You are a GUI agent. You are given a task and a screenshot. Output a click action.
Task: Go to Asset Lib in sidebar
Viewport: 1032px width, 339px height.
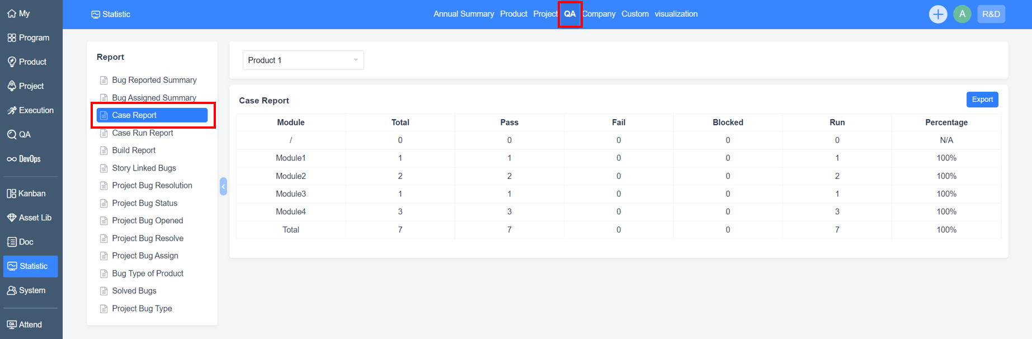point(29,218)
